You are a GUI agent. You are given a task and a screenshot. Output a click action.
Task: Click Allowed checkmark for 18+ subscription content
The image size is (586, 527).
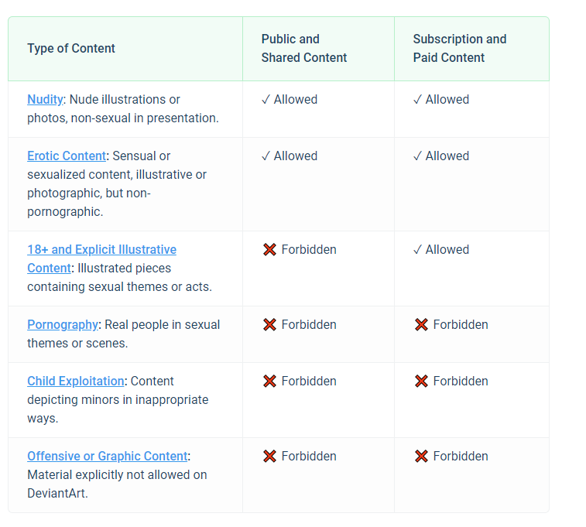point(417,250)
